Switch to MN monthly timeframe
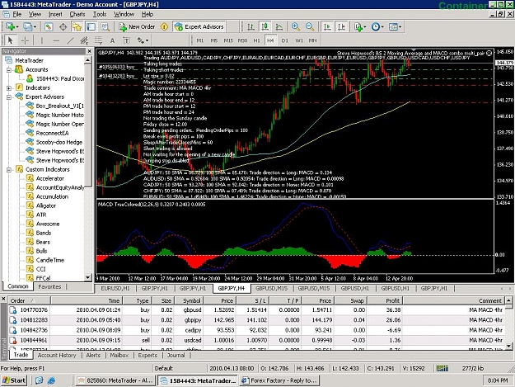The width and height of the screenshot is (515, 387). click(x=312, y=40)
